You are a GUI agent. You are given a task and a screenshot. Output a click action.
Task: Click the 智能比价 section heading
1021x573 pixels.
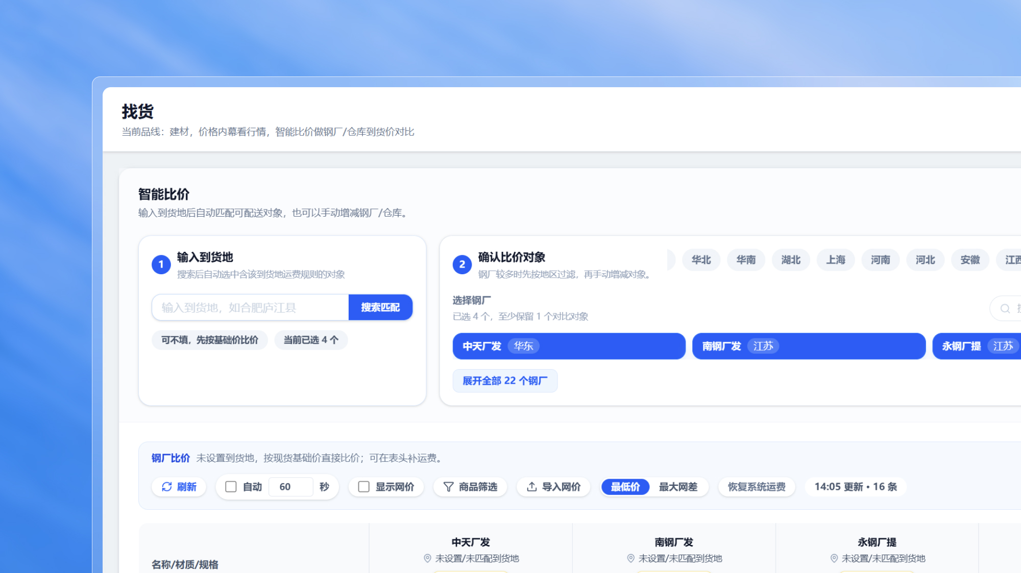pos(163,194)
